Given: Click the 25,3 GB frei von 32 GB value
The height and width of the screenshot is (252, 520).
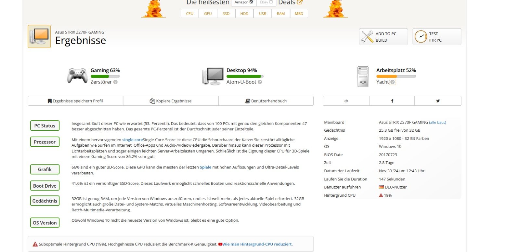Looking at the screenshot, I should tap(399, 130).
